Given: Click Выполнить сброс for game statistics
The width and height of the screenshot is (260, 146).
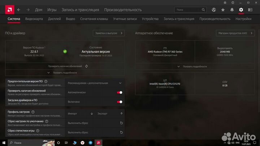Looking at the screenshot, I should pyautogui.click(x=95, y=132).
